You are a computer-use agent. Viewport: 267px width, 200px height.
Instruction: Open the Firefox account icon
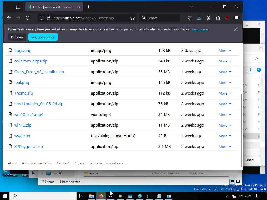[x=208, y=18]
